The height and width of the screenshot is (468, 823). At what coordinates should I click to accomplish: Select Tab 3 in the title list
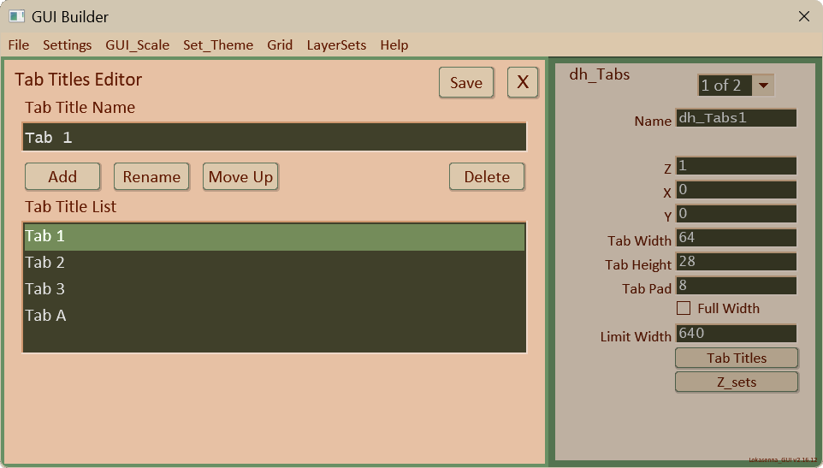(x=274, y=289)
